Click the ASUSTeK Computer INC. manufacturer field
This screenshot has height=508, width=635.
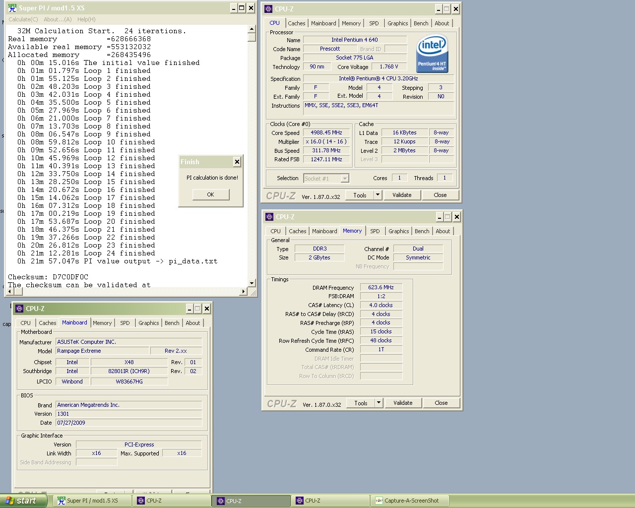[129, 342]
